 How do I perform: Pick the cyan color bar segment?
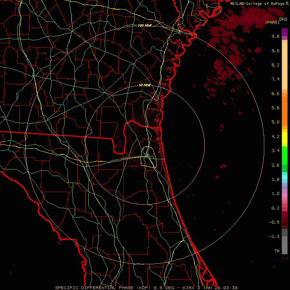[285, 177]
